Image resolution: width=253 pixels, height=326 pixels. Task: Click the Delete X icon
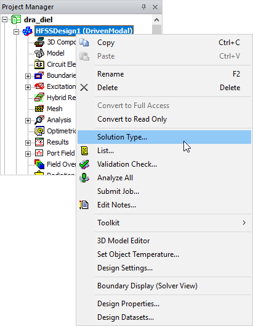(84, 88)
